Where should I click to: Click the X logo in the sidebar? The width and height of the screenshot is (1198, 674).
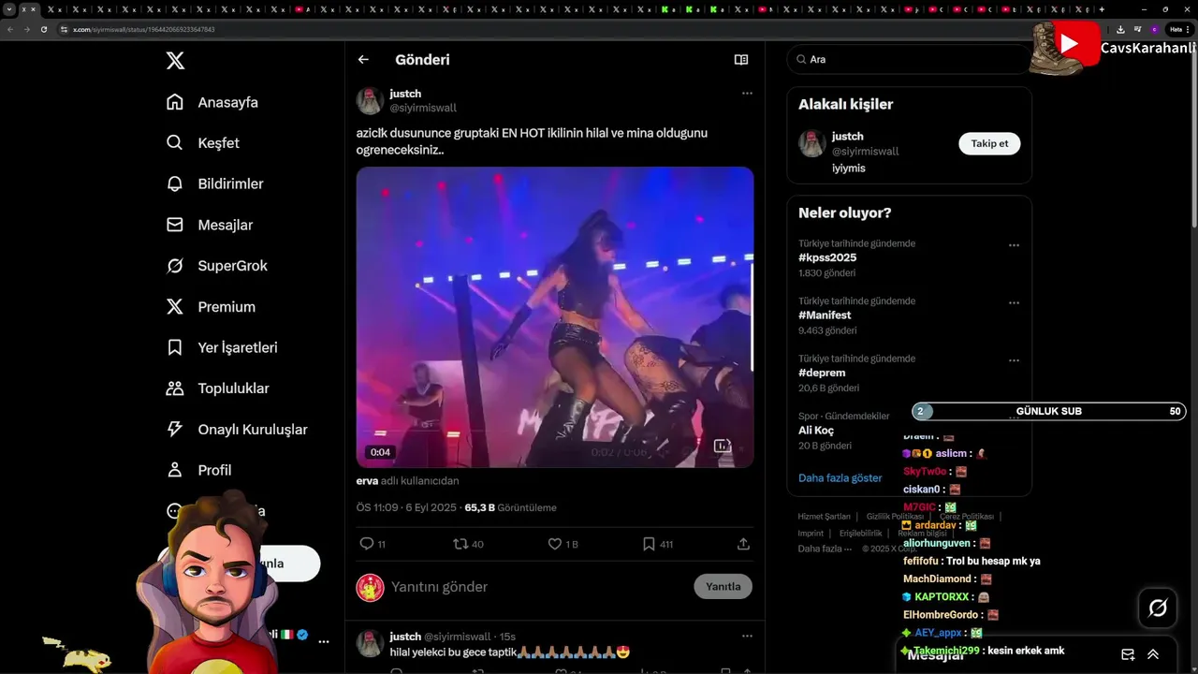point(175,61)
